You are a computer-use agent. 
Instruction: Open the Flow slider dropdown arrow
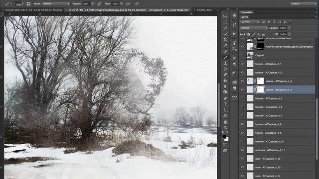[x=122, y=3]
